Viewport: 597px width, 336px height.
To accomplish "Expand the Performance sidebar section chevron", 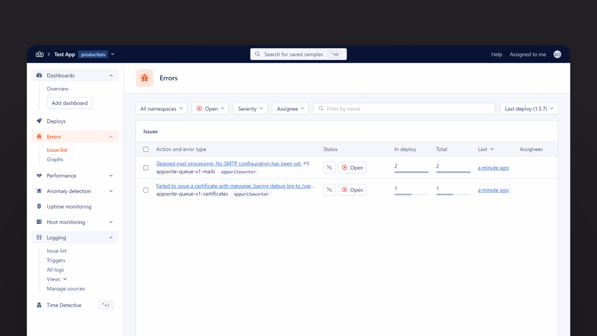I will pos(111,175).
